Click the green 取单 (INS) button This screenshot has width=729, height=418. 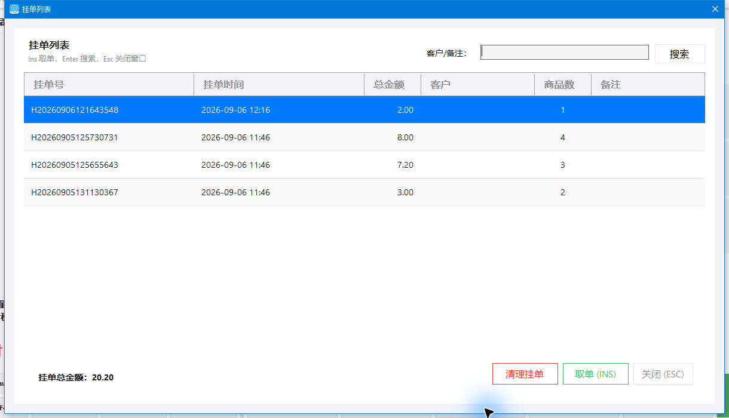[x=595, y=374]
